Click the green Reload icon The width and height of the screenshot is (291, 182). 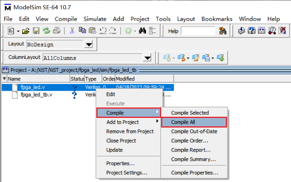pyautogui.click(x=46, y=31)
